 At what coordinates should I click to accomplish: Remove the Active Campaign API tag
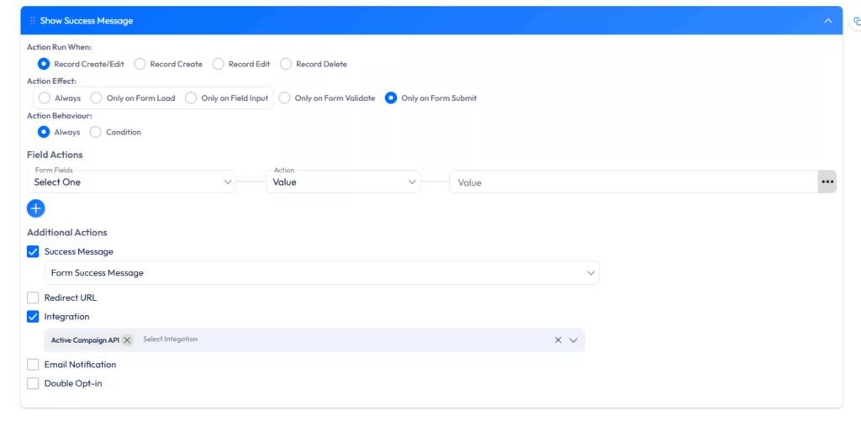click(x=127, y=340)
